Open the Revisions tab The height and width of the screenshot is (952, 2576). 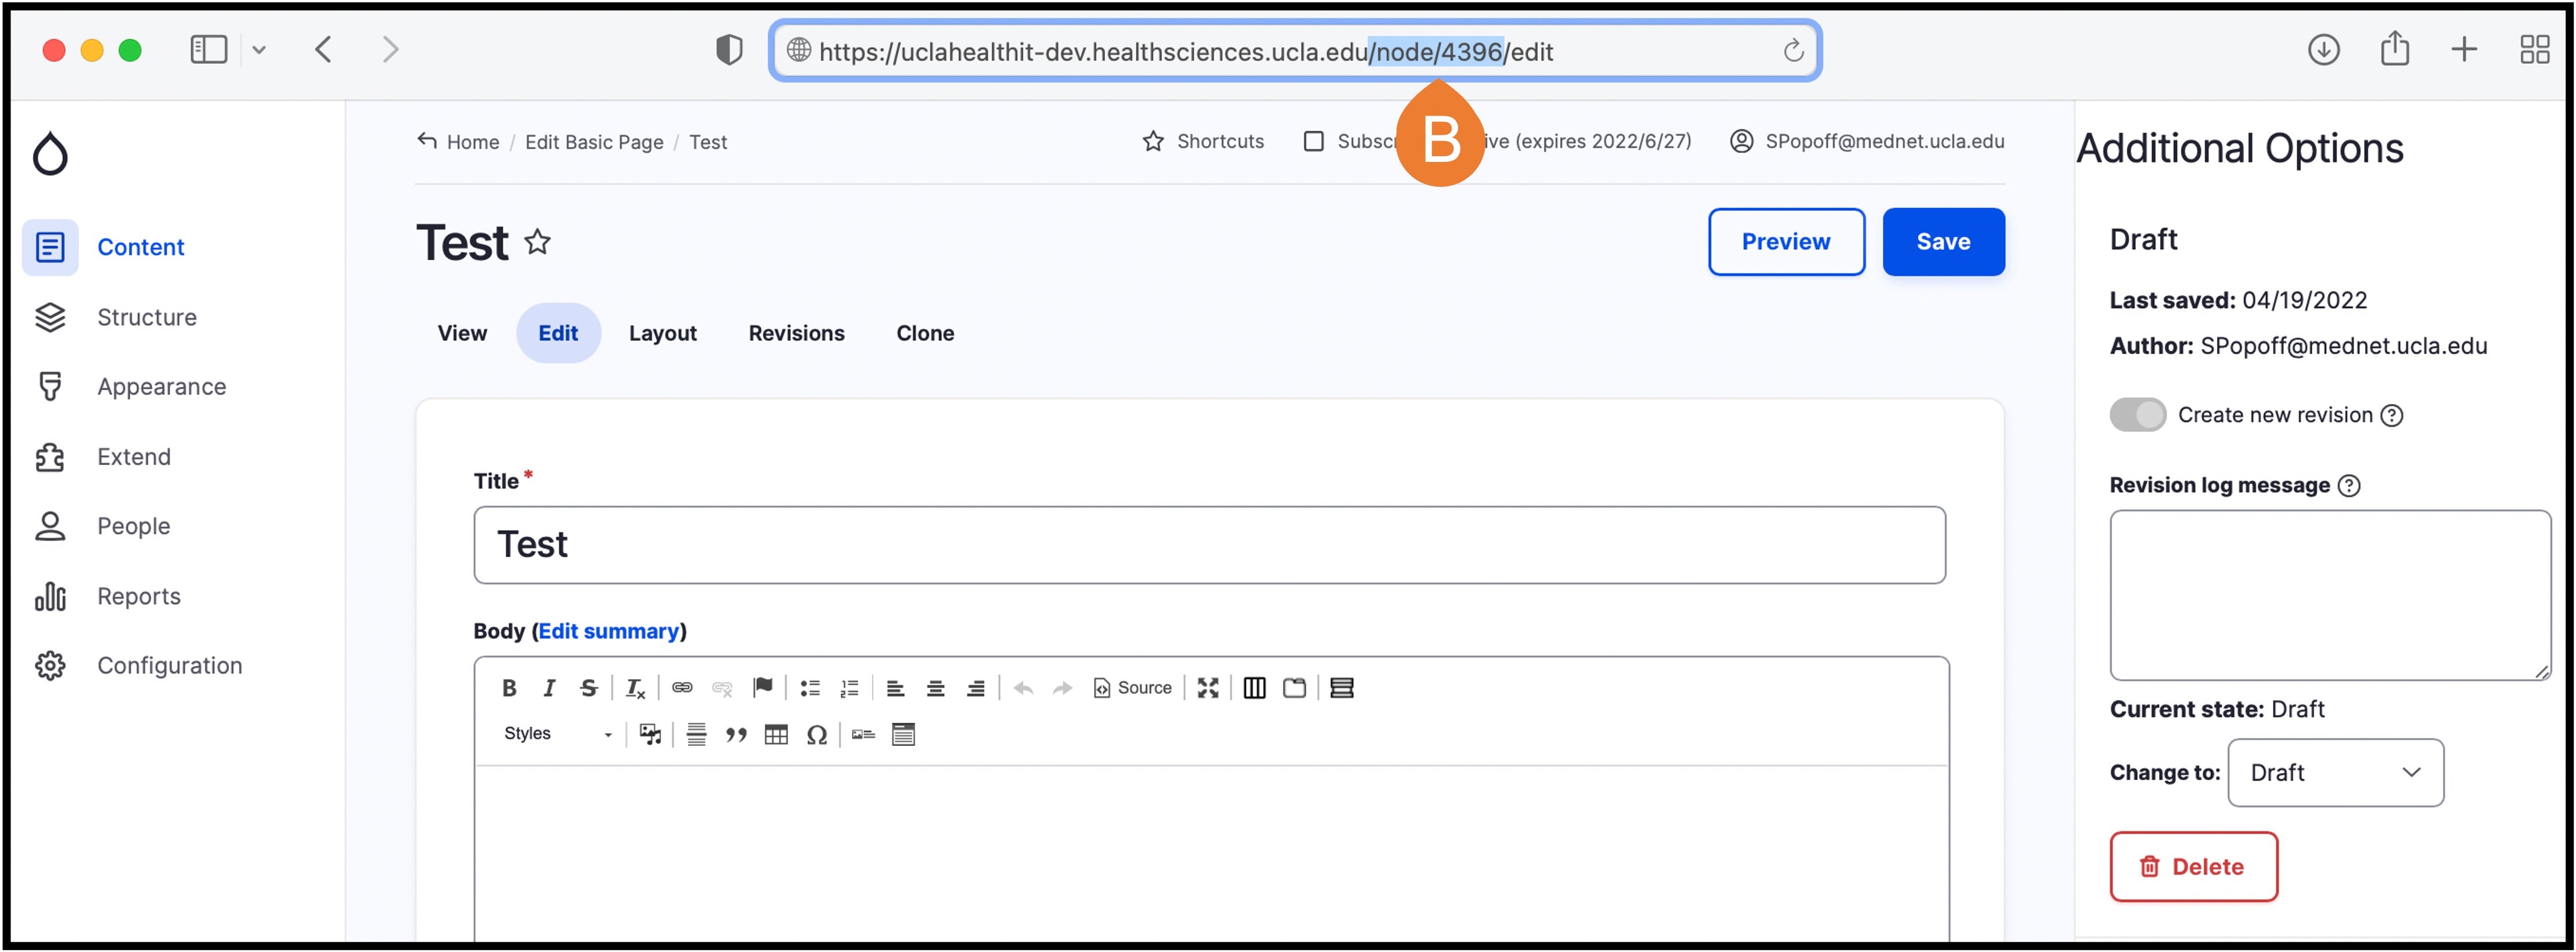(x=796, y=333)
